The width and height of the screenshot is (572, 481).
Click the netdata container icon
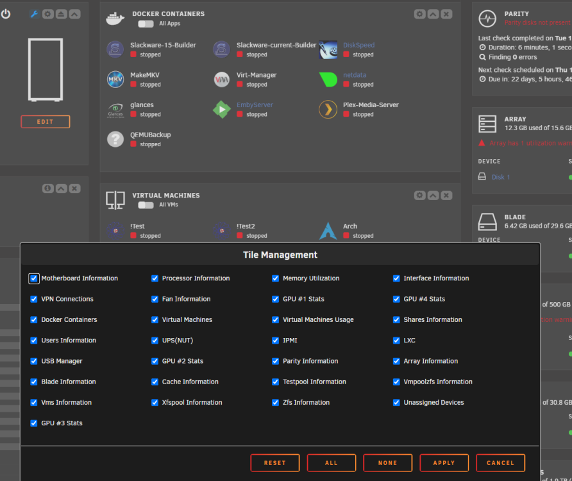pyautogui.click(x=328, y=79)
